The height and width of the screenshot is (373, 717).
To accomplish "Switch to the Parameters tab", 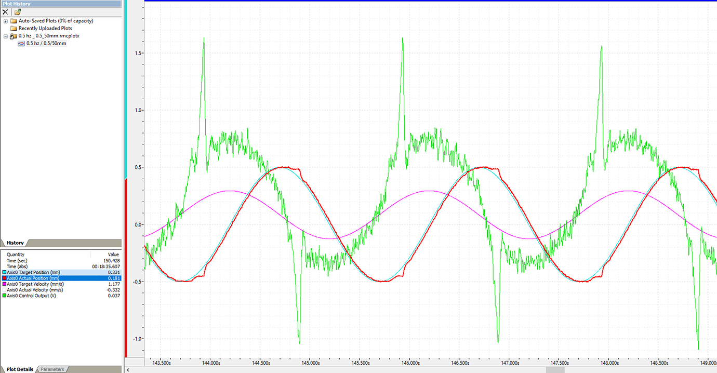I will click(x=52, y=369).
